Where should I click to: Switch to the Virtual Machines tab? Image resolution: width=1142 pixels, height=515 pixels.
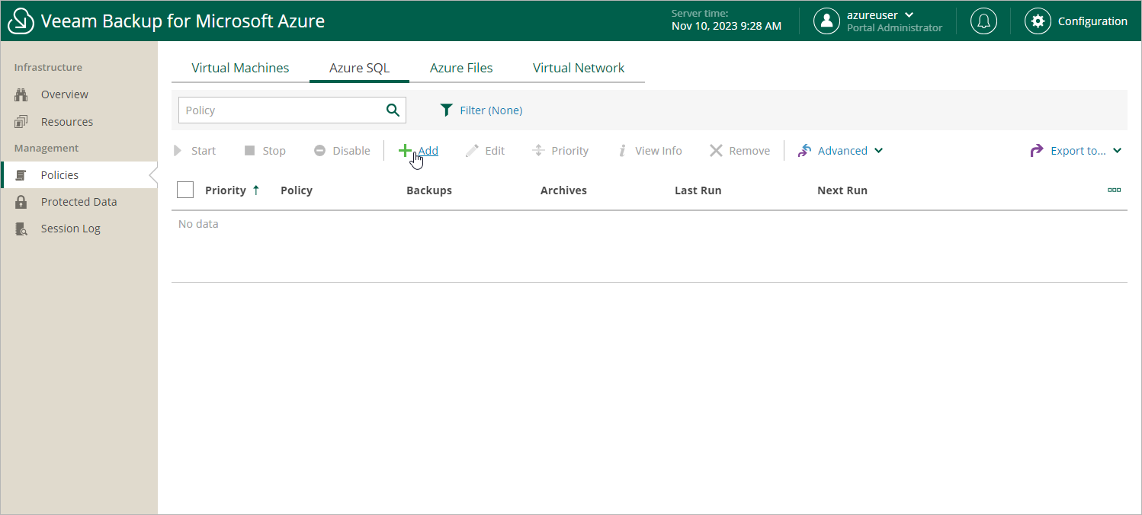[x=240, y=68]
